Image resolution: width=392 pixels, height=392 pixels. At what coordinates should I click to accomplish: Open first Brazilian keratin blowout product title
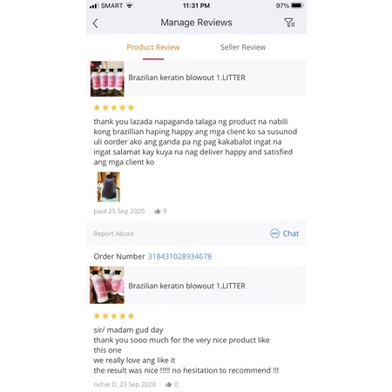point(186,78)
